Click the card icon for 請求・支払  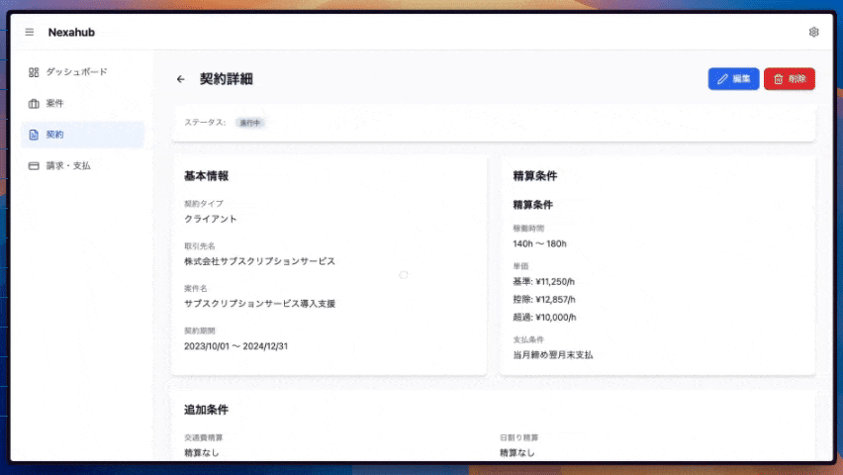point(34,165)
